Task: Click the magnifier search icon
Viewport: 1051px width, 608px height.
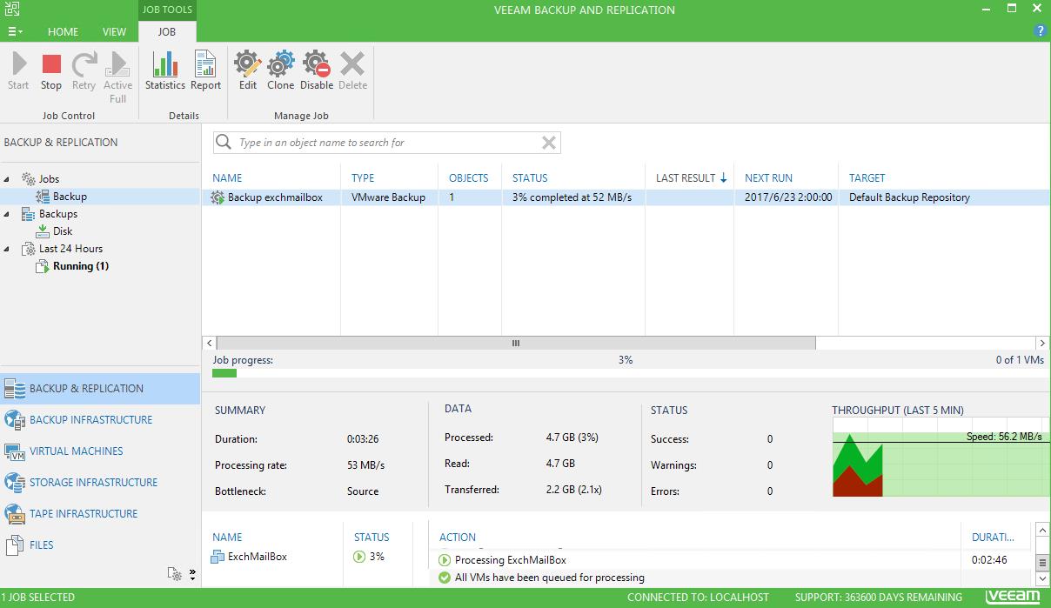Action: [224, 143]
